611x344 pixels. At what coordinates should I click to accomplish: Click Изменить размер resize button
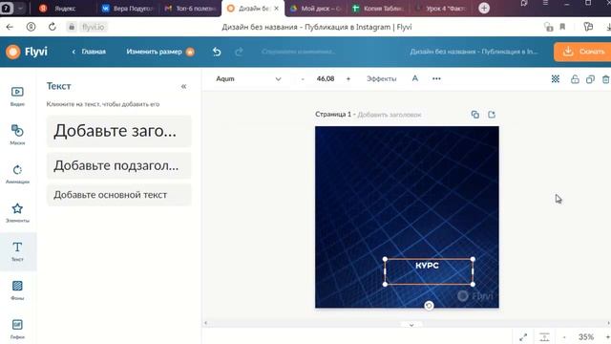(160, 52)
